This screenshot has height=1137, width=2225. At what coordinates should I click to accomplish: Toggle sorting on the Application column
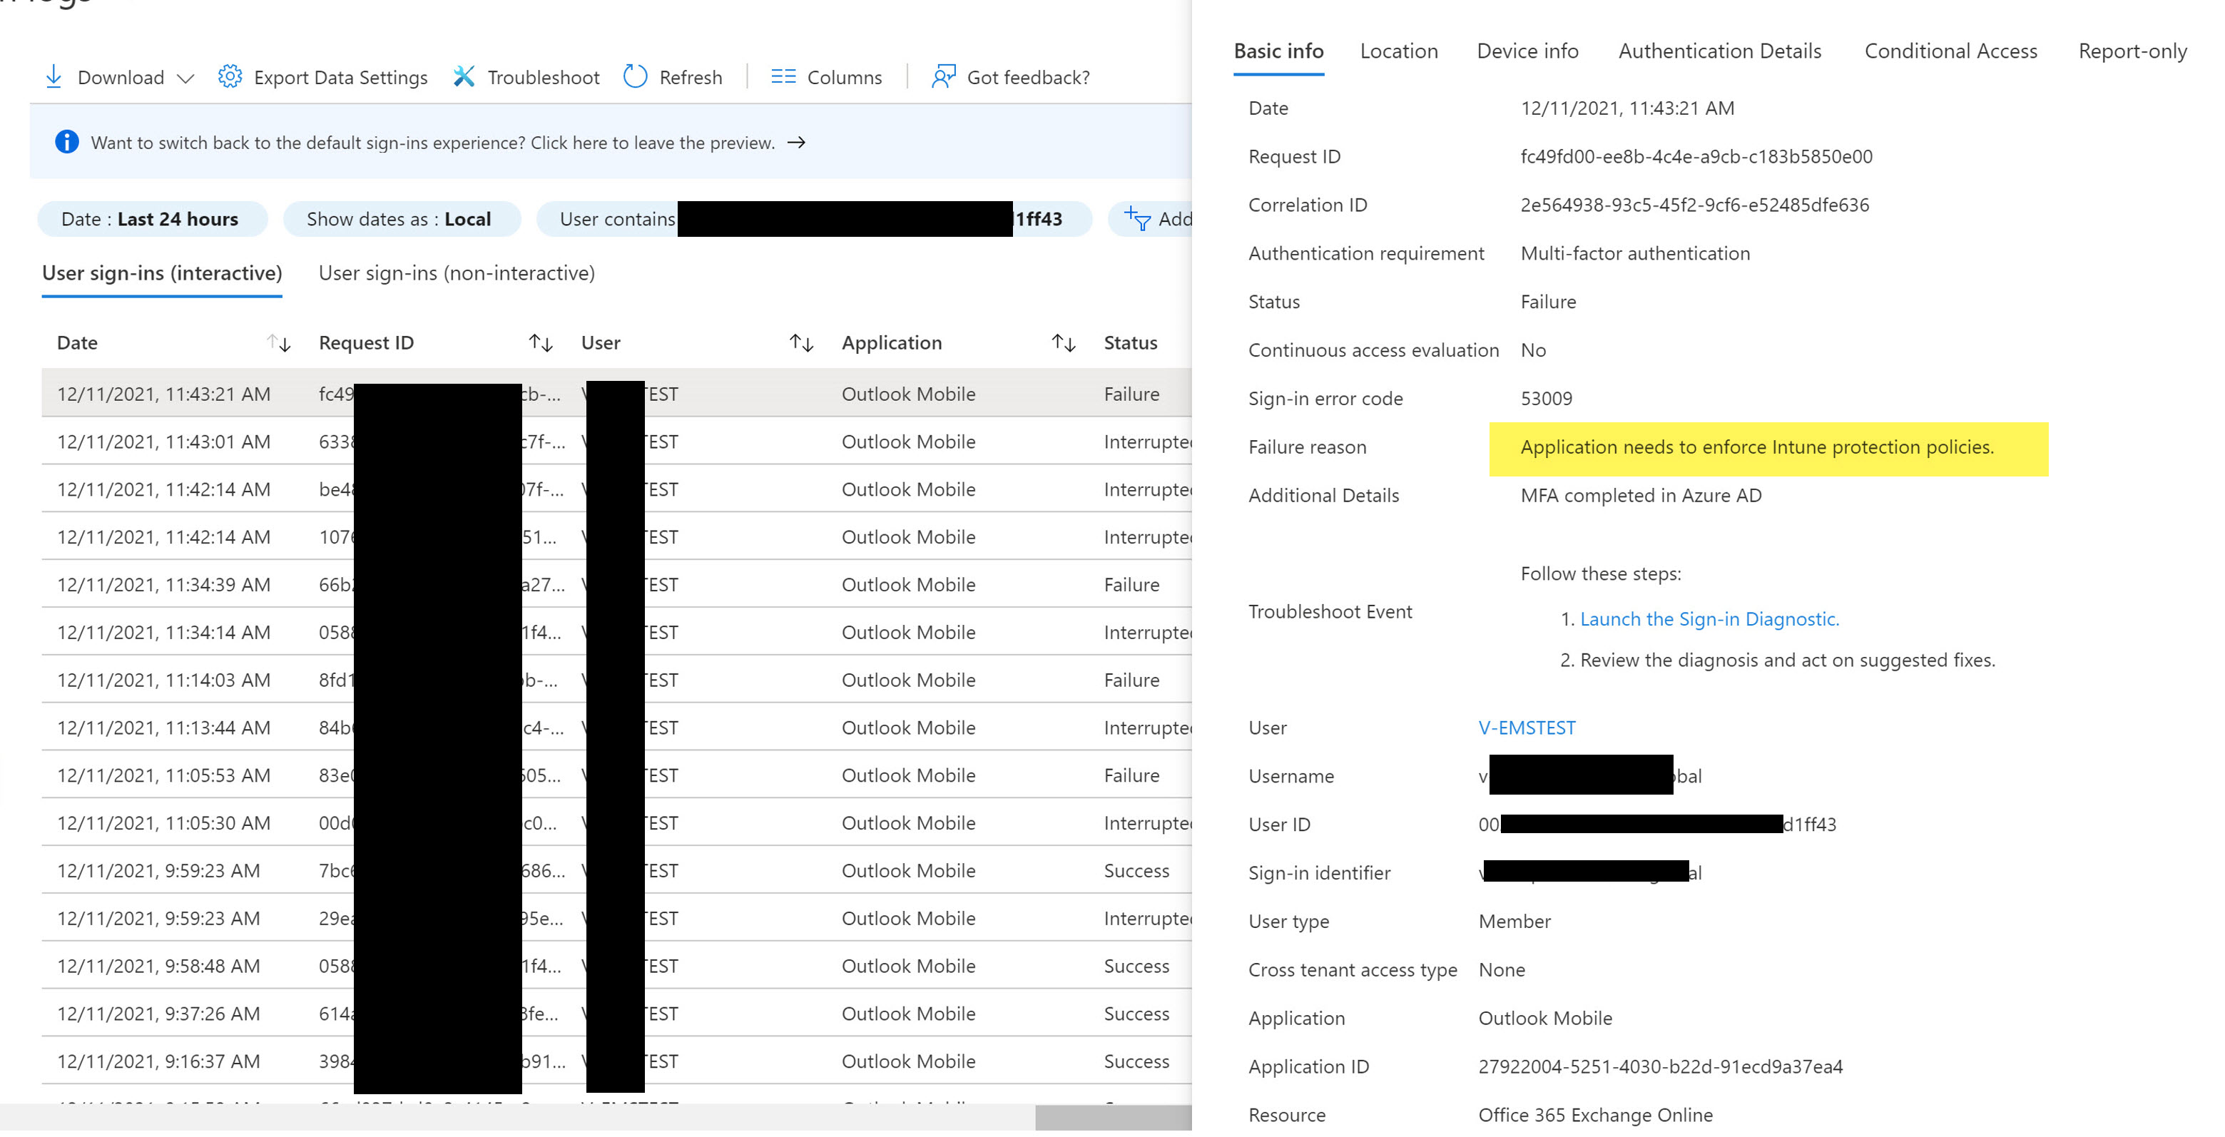pos(1063,342)
